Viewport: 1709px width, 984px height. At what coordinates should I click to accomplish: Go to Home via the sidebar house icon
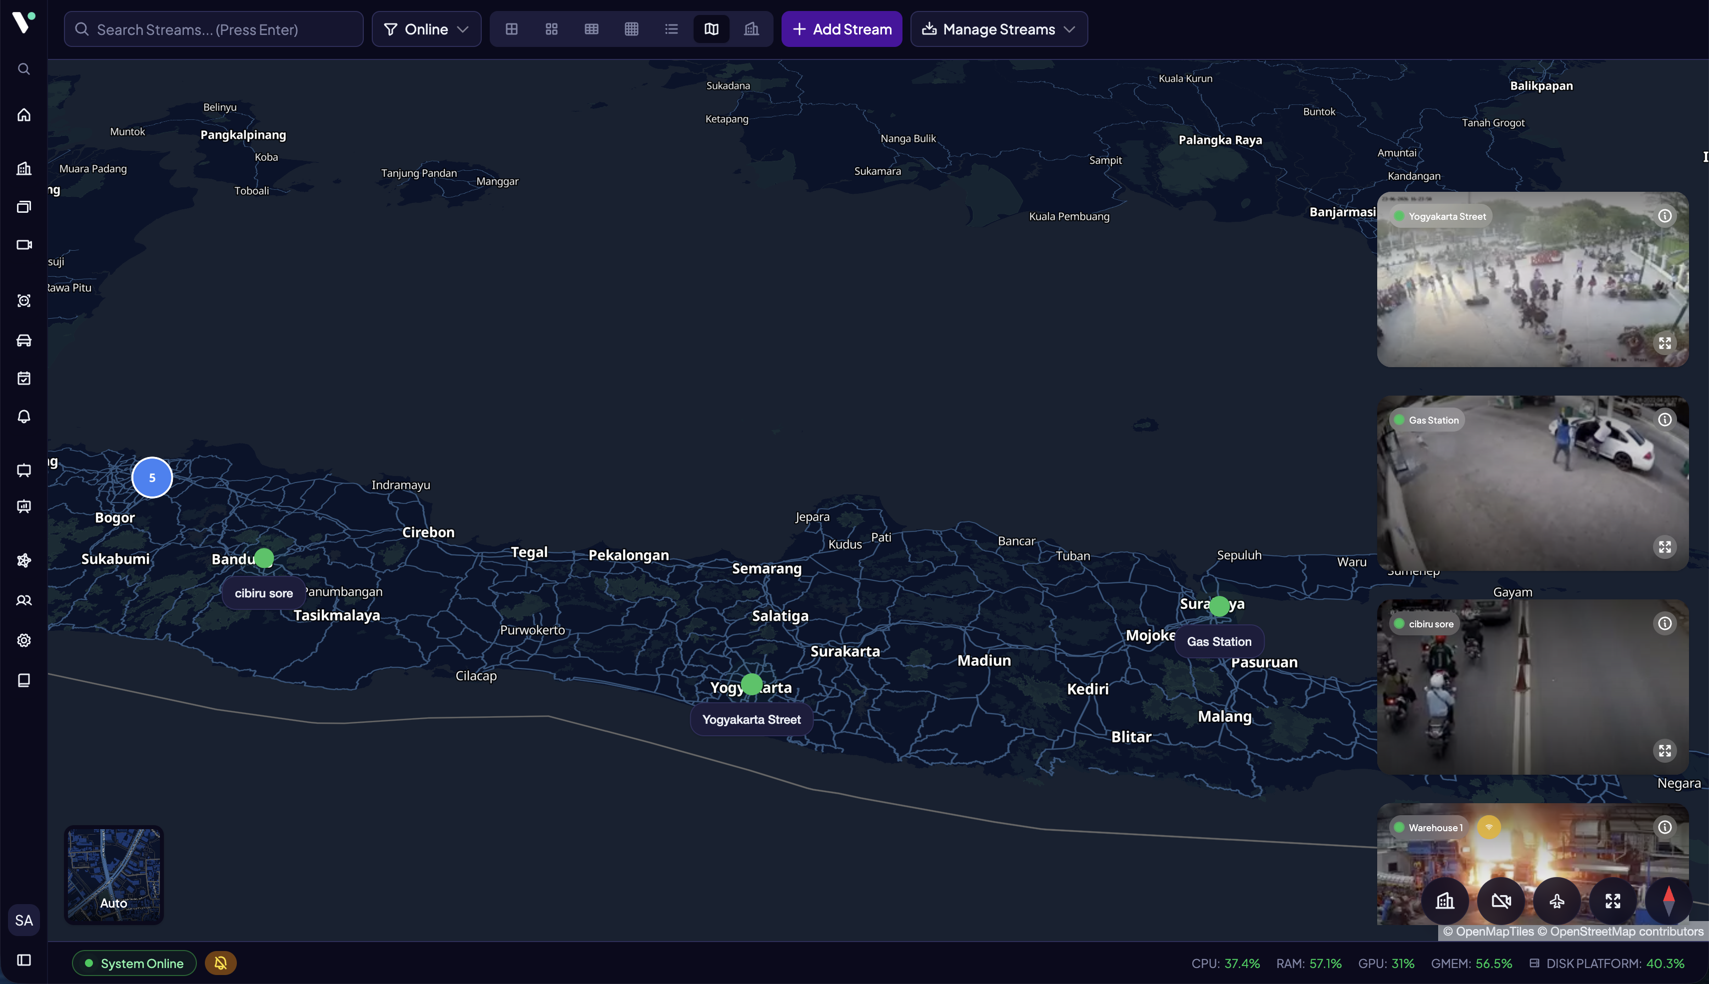tap(23, 115)
